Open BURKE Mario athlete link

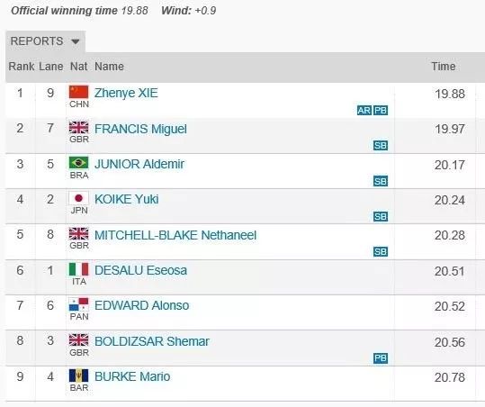click(x=132, y=376)
